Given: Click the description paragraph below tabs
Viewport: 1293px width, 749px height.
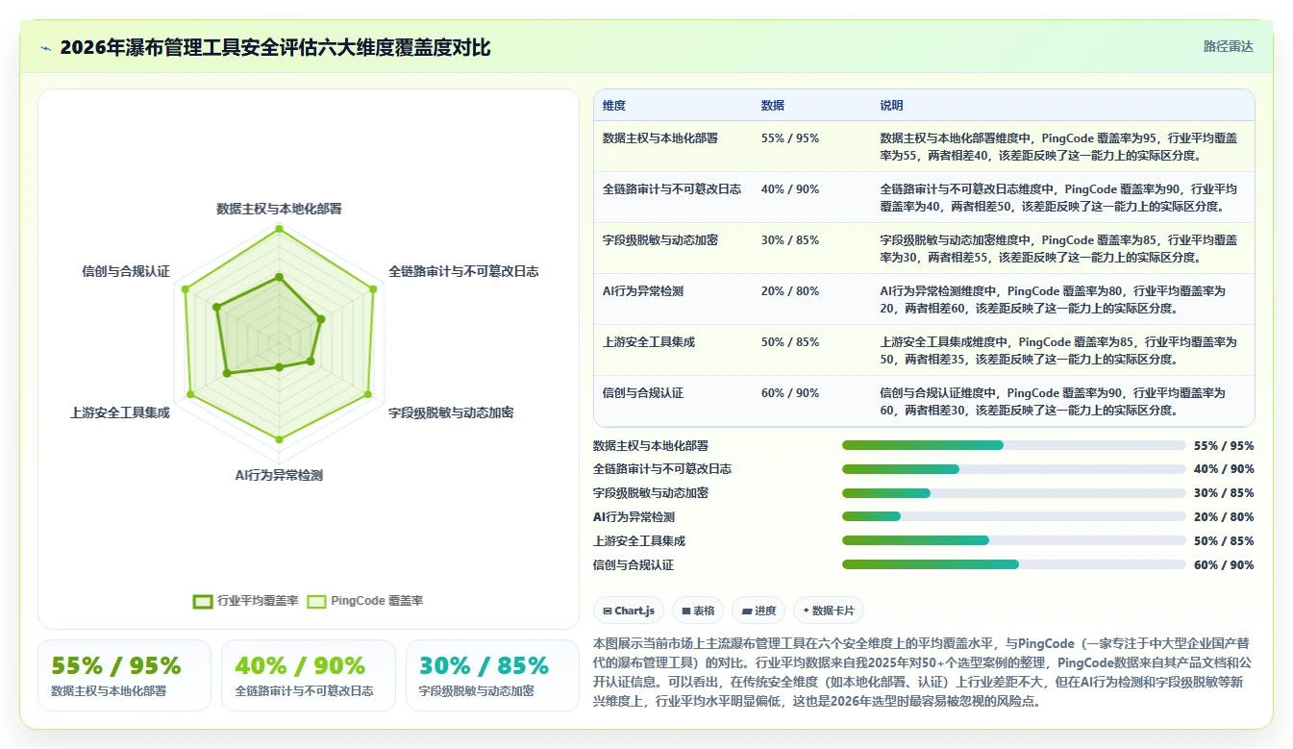Looking at the screenshot, I should pos(921,671).
